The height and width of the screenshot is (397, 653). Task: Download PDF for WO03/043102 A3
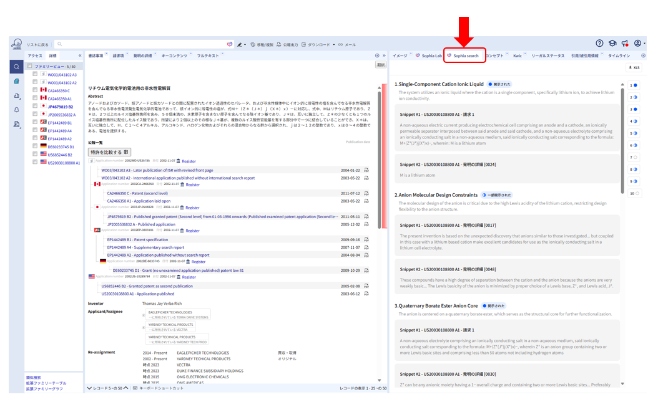coord(366,170)
